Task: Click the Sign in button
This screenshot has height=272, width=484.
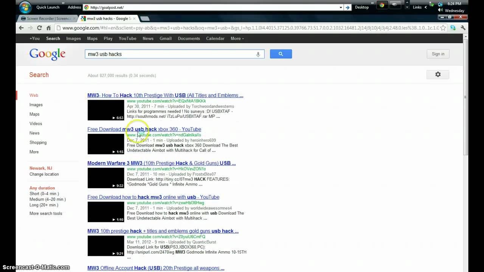Action: coord(438,54)
